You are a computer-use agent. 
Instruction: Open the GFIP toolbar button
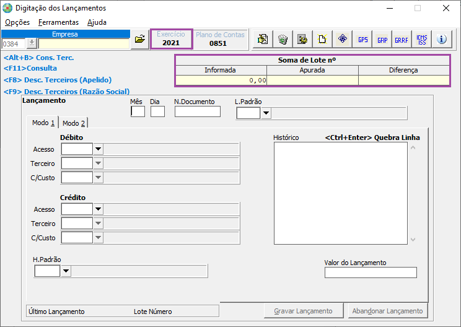click(382, 39)
